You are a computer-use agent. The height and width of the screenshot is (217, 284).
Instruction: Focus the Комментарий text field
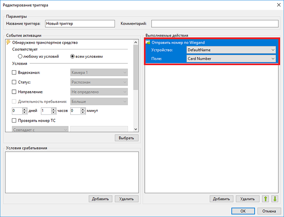tap(215, 24)
